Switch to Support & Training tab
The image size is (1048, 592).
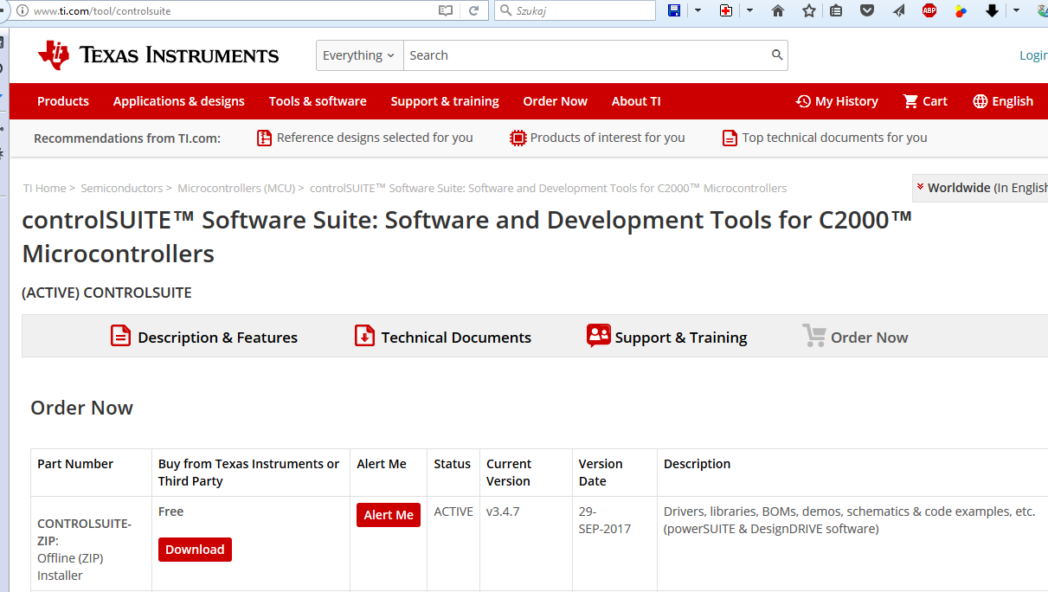666,337
